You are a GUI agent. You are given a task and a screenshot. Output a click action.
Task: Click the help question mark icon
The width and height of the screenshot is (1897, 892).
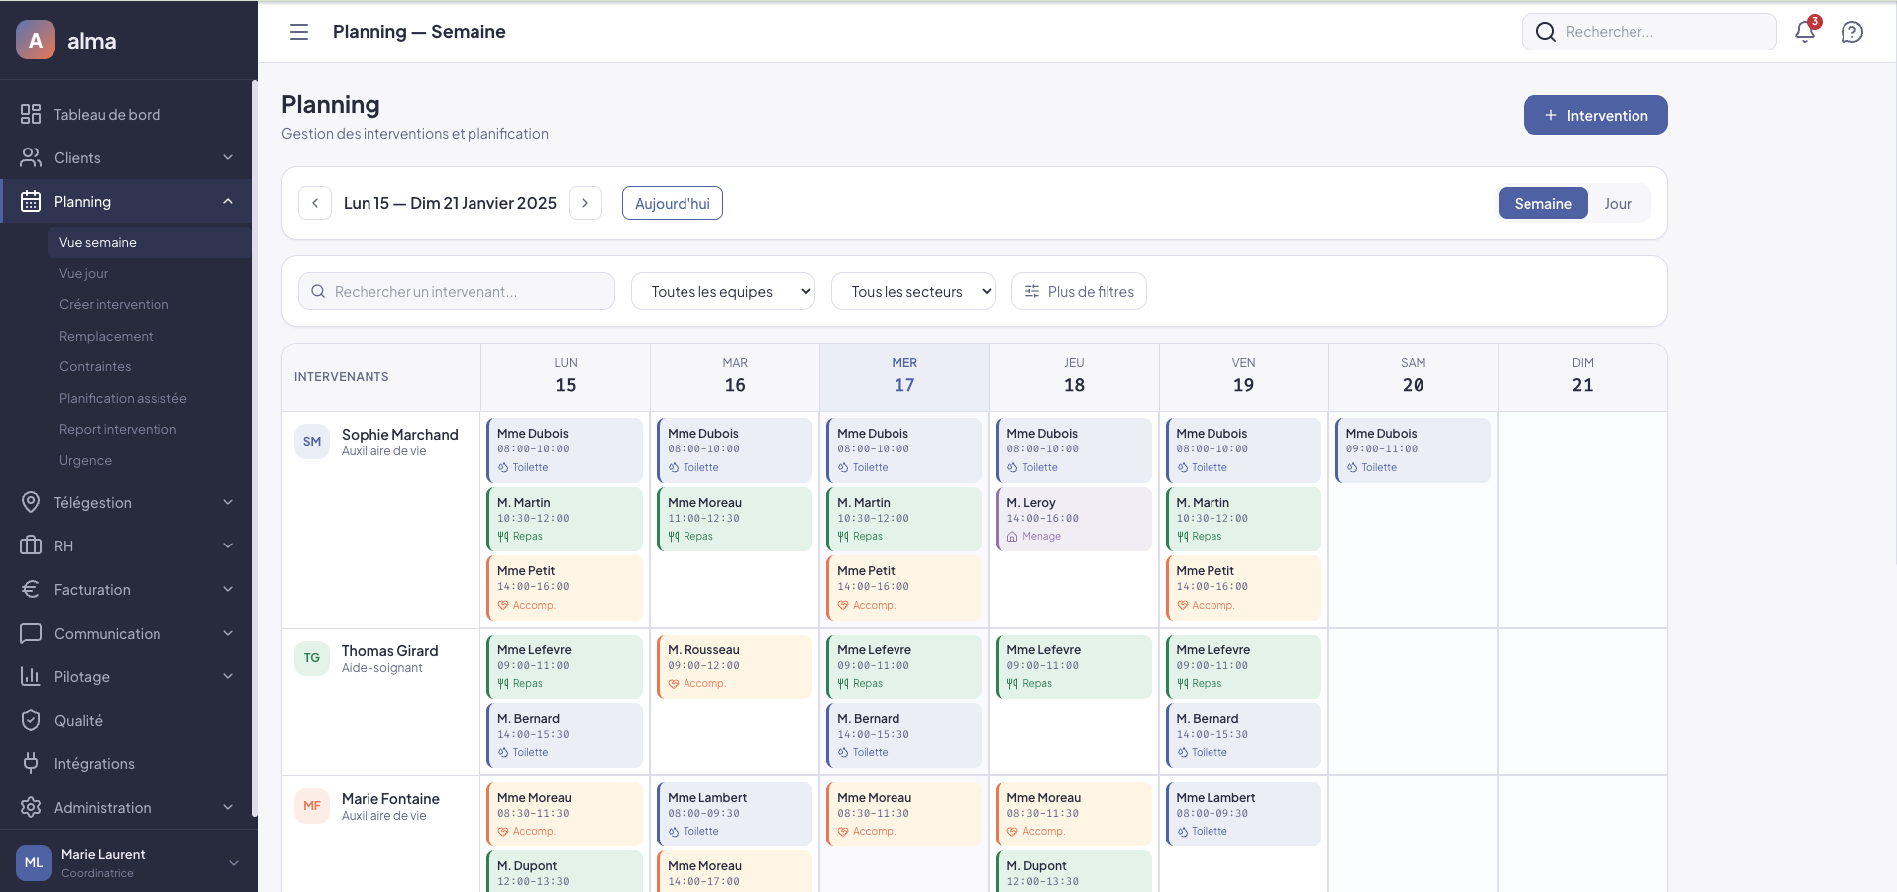coord(1852,32)
